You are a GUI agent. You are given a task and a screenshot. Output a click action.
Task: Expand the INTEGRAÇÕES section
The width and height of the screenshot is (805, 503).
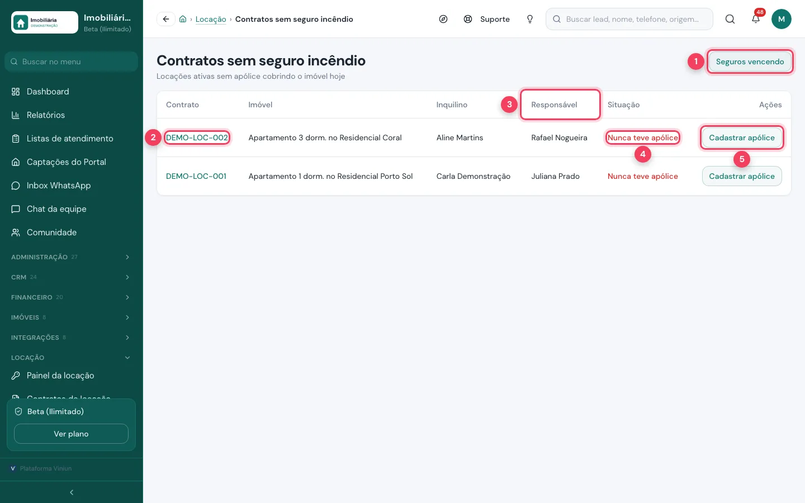(x=71, y=338)
